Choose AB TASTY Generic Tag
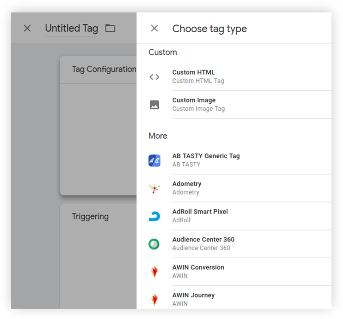 [234, 160]
